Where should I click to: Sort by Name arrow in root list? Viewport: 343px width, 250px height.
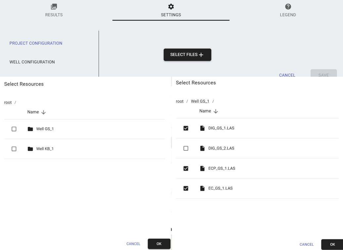click(x=43, y=112)
